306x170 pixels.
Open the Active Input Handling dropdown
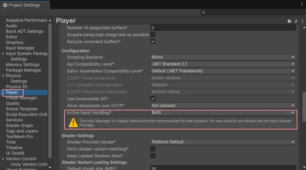pos(223,113)
